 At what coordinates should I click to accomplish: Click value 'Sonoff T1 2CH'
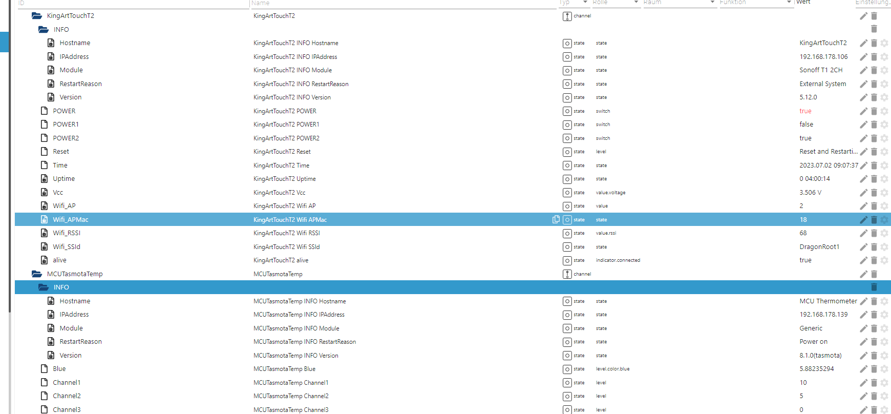[x=821, y=70]
